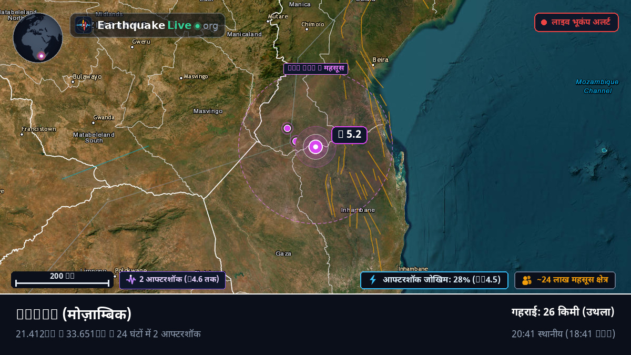Click the ~24 lakh felt-area text

pyautogui.click(x=572, y=280)
